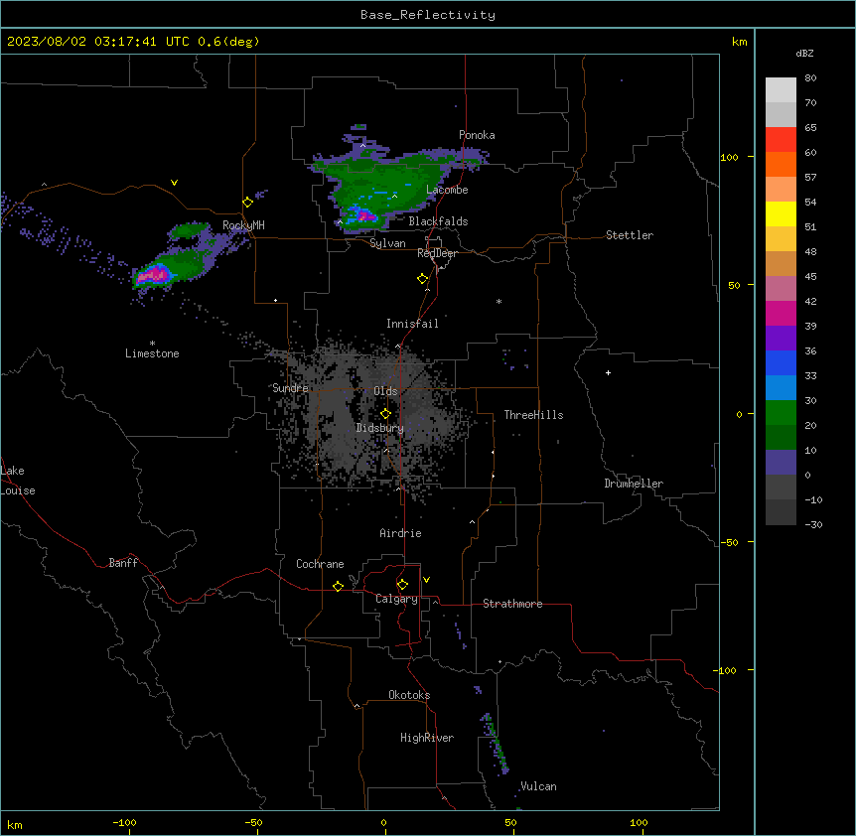Screen dimensions: 856x836
Task: Click the Sundre town label
Action: point(290,388)
